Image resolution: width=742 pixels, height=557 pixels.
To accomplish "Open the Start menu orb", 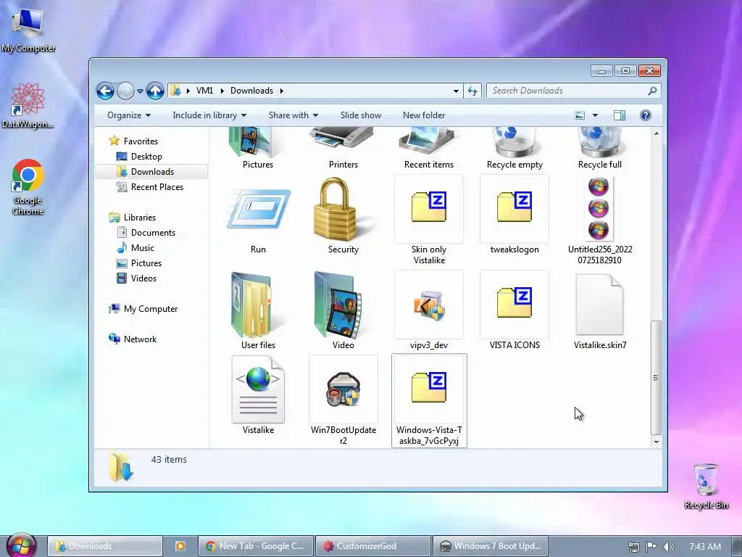I will pyautogui.click(x=22, y=545).
